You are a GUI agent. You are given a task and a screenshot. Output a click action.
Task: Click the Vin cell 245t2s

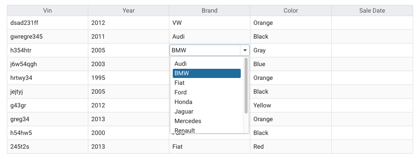tap(48, 147)
